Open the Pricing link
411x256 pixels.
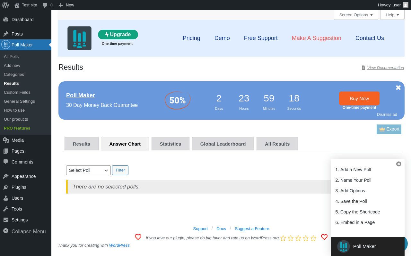pos(191,38)
